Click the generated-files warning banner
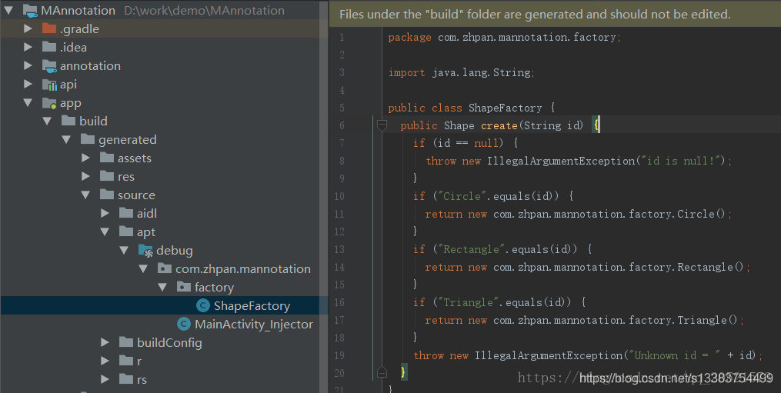Viewport: 781px width, 393px height. pos(555,15)
